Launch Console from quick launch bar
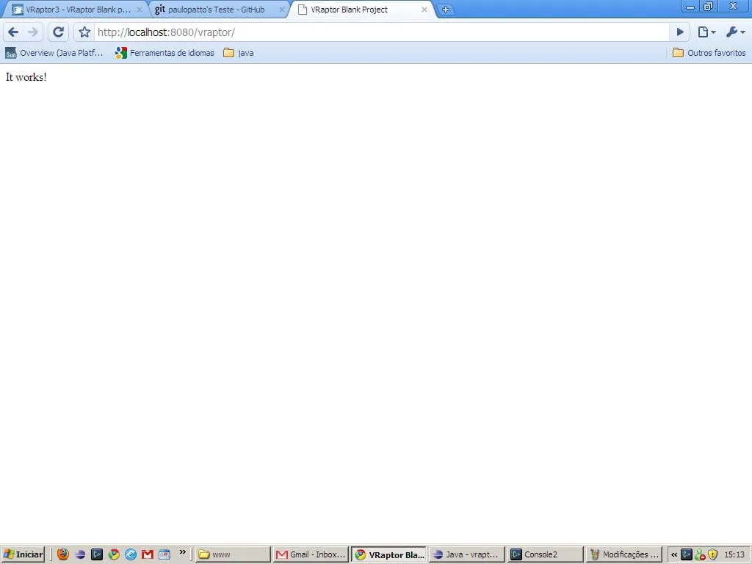The width and height of the screenshot is (752, 564). 97,554
